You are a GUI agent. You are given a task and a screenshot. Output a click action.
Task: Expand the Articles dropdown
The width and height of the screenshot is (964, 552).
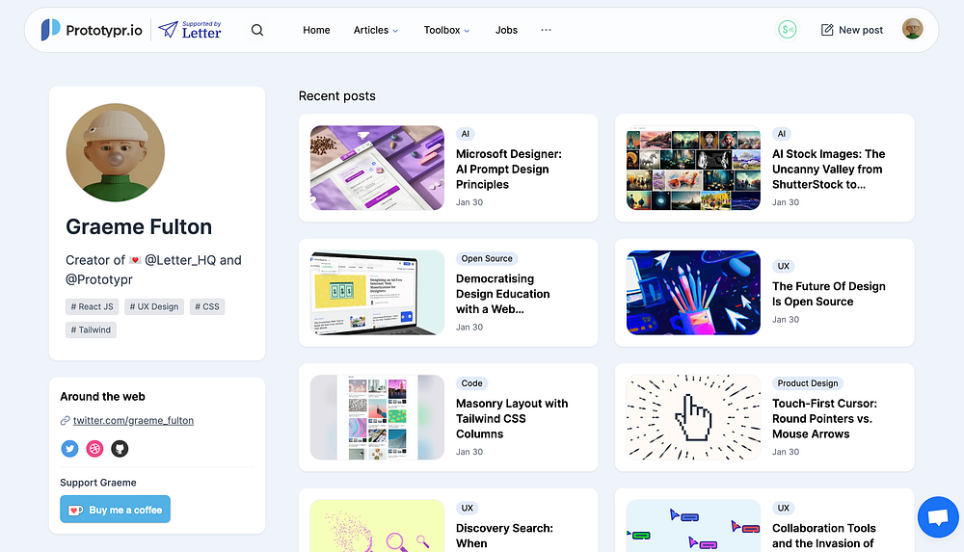pyautogui.click(x=376, y=30)
